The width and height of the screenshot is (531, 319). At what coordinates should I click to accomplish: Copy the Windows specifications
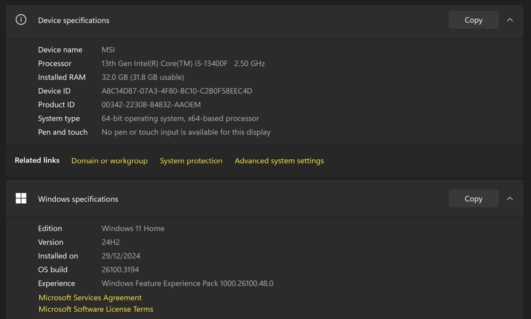click(473, 198)
